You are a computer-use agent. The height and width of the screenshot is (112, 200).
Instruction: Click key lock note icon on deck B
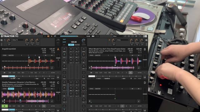tap(139, 68)
